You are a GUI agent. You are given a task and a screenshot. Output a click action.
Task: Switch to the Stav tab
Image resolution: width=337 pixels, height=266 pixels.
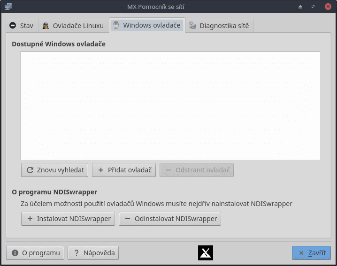[22, 26]
